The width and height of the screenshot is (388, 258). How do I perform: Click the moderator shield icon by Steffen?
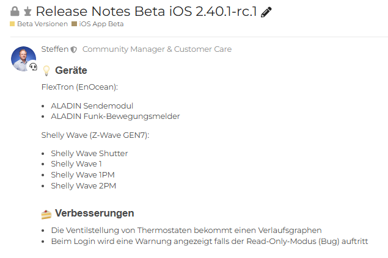[74, 49]
